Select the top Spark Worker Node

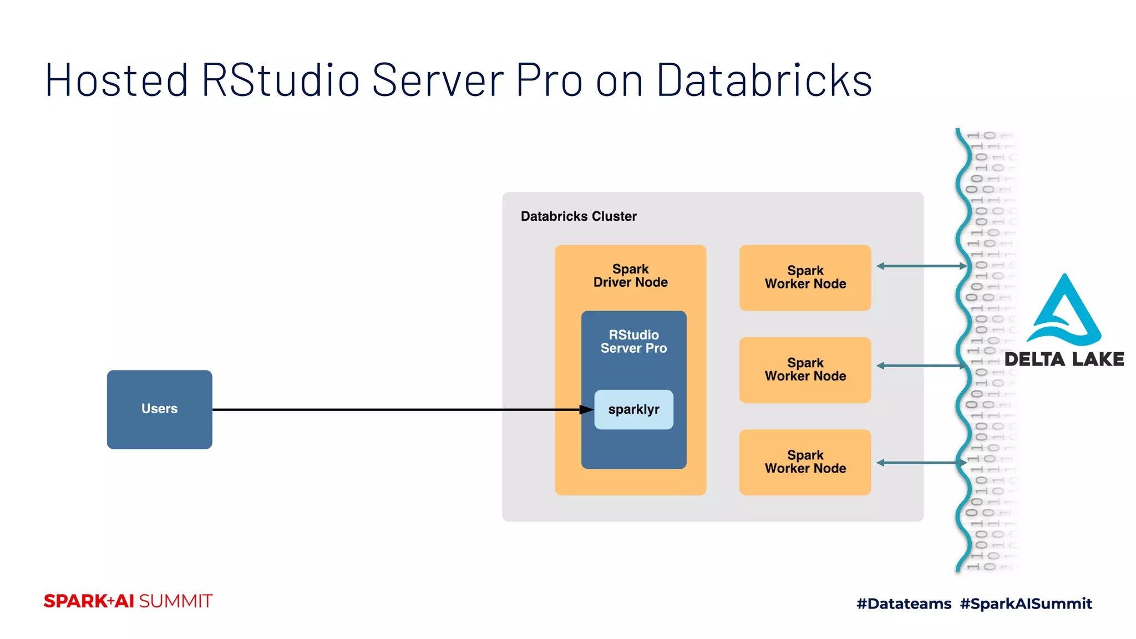point(805,277)
